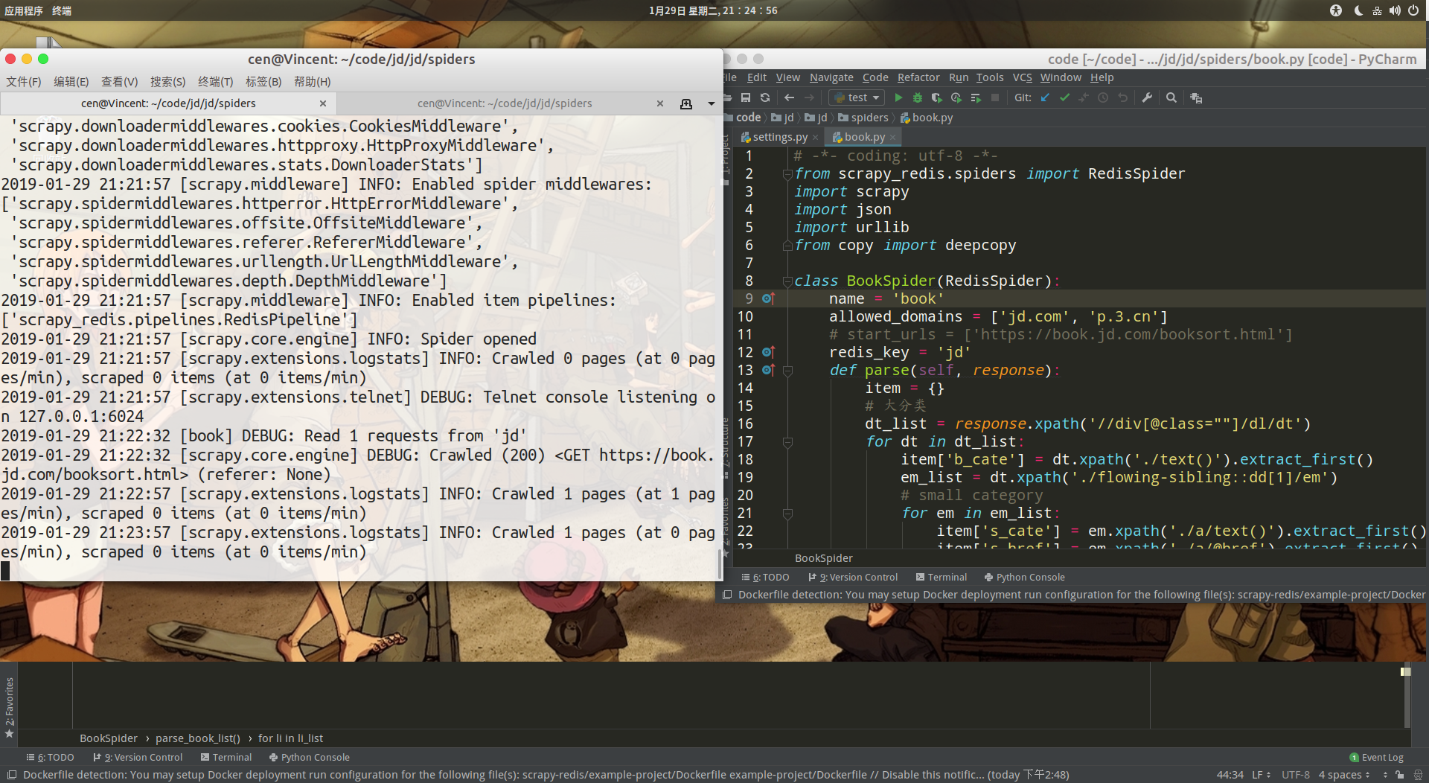This screenshot has height=783, width=1429.
Task: Click 'for li in li_list' breadcrumb item
Action: (290, 738)
